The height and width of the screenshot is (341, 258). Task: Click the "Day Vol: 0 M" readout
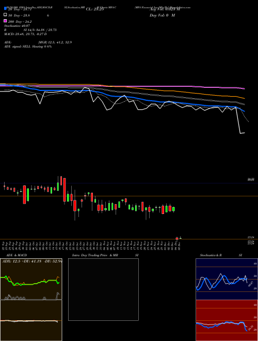pyautogui.click(x=162, y=16)
